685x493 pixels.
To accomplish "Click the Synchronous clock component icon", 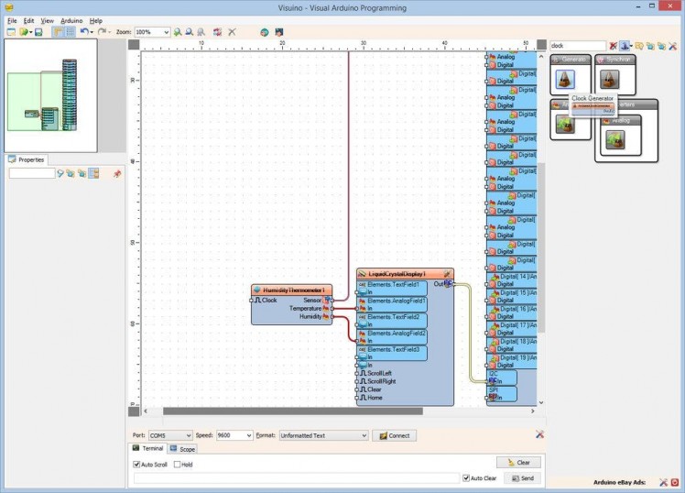I will click(609, 80).
